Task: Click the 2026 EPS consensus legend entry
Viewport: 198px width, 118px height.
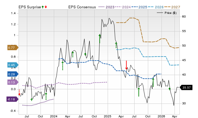Action: (x=156, y=7)
